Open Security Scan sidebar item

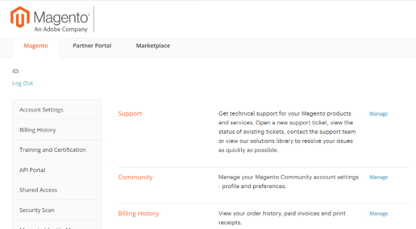[57, 210]
